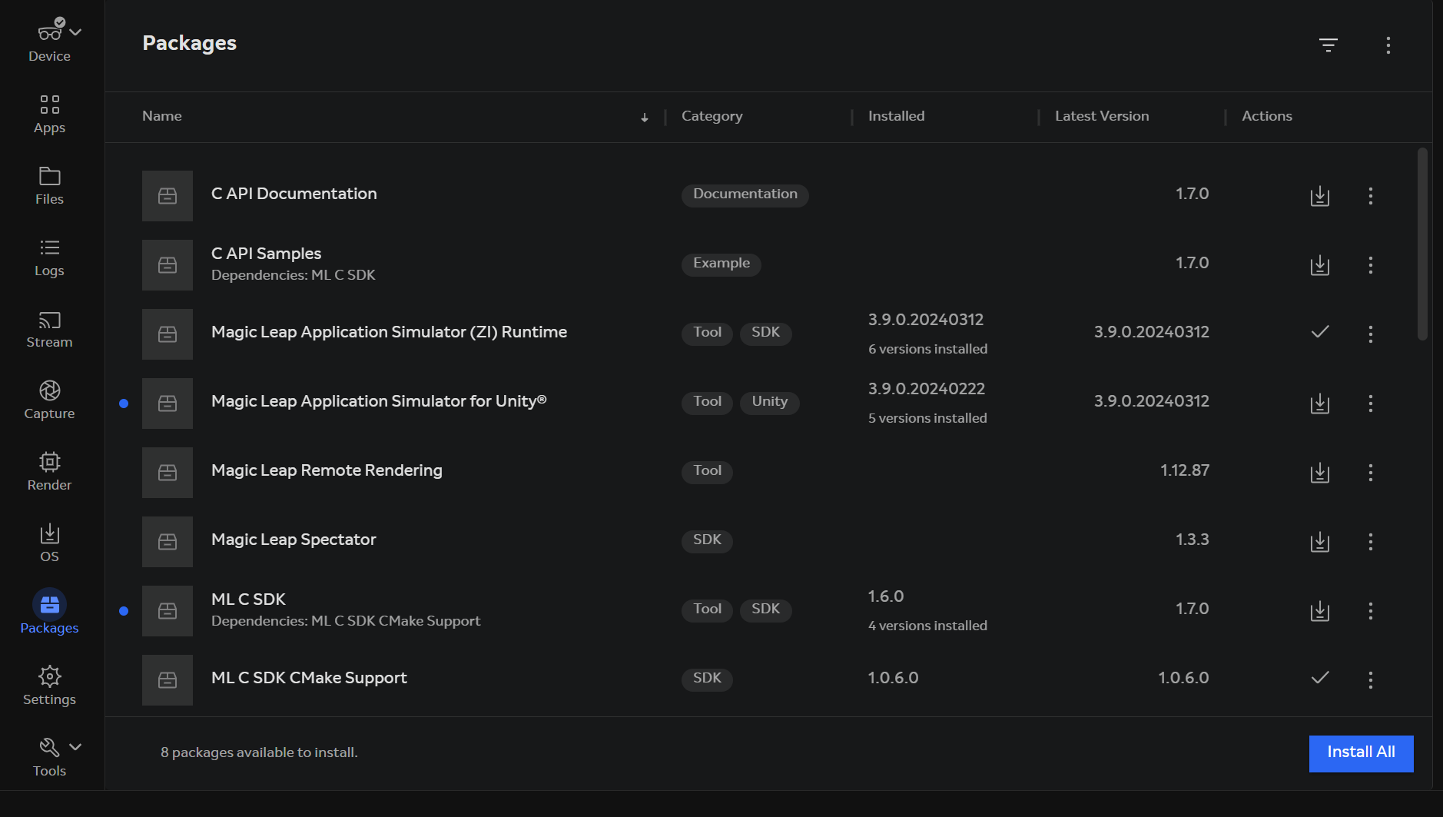Image resolution: width=1443 pixels, height=817 pixels.
Task: Select Magic Leap Application Simulator (ZI) Runtime name
Action: [389, 332]
